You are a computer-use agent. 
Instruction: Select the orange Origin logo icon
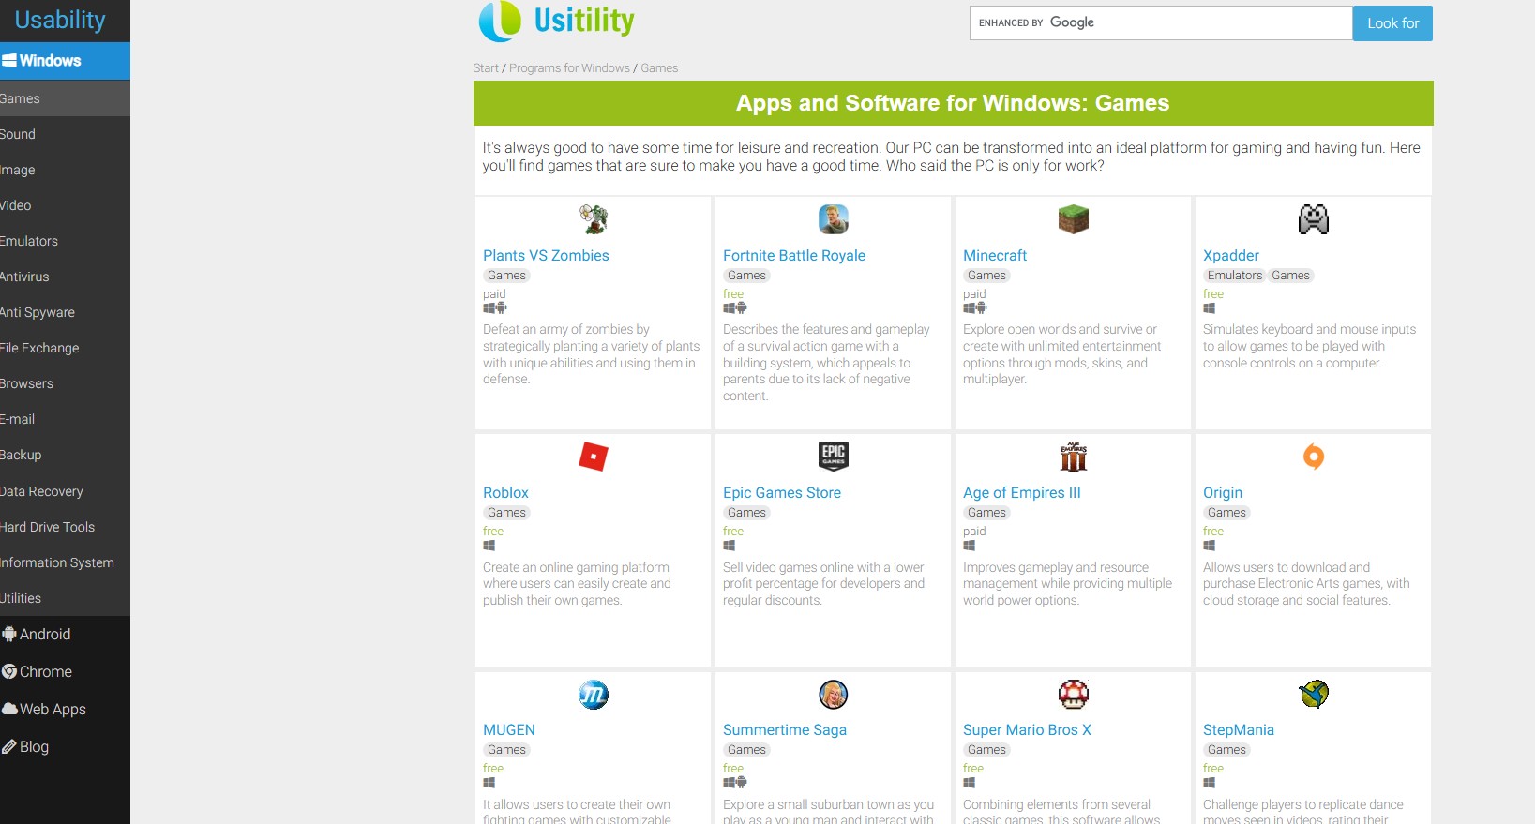coord(1313,457)
